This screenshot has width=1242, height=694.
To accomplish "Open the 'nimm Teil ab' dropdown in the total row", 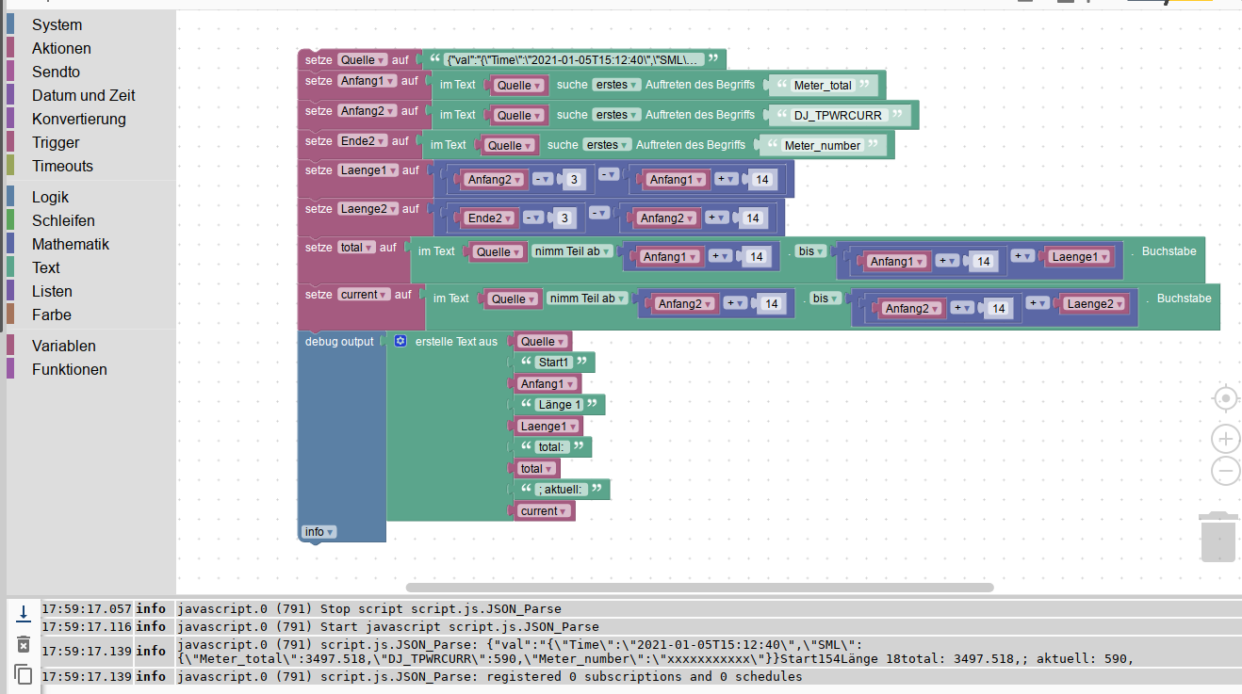I will click(573, 251).
